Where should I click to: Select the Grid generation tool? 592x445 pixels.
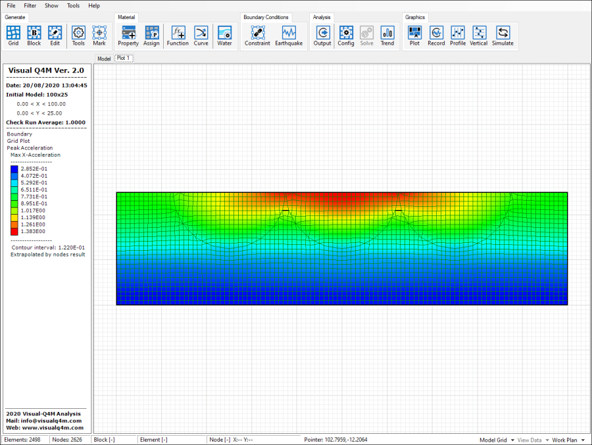pyautogui.click(x=13, y=36)
